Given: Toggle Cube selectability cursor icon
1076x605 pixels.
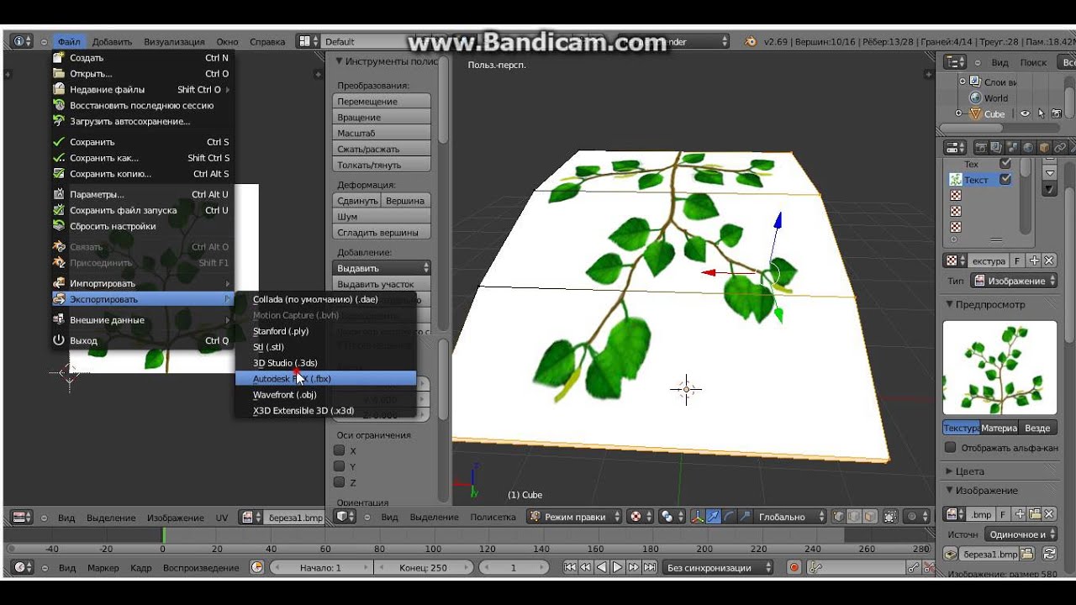Looking at the screenshot, I should pos(1042,113).
